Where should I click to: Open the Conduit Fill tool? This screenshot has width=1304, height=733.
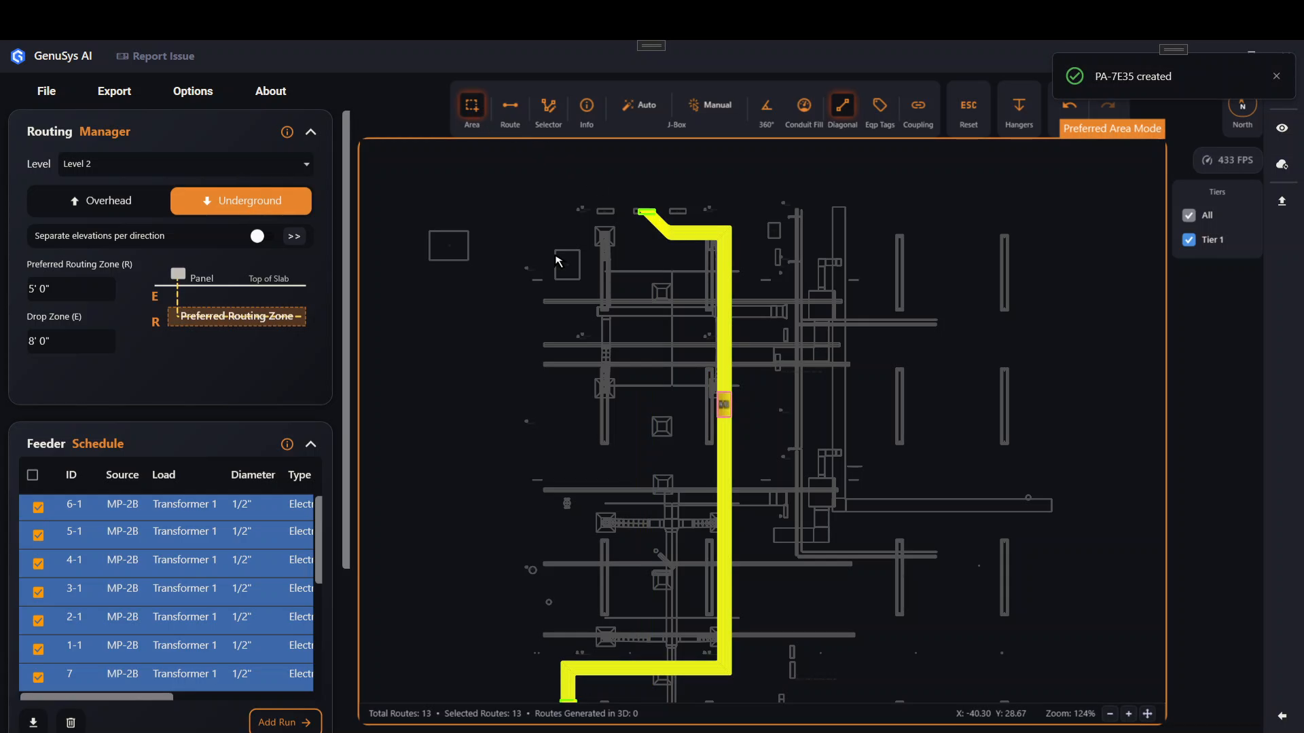pos(803,111)
